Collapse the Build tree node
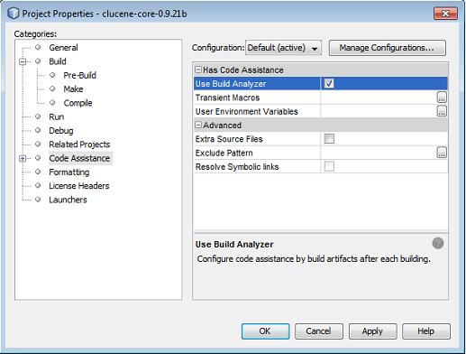This screenshot has width=466, height=354. (23, 61)
